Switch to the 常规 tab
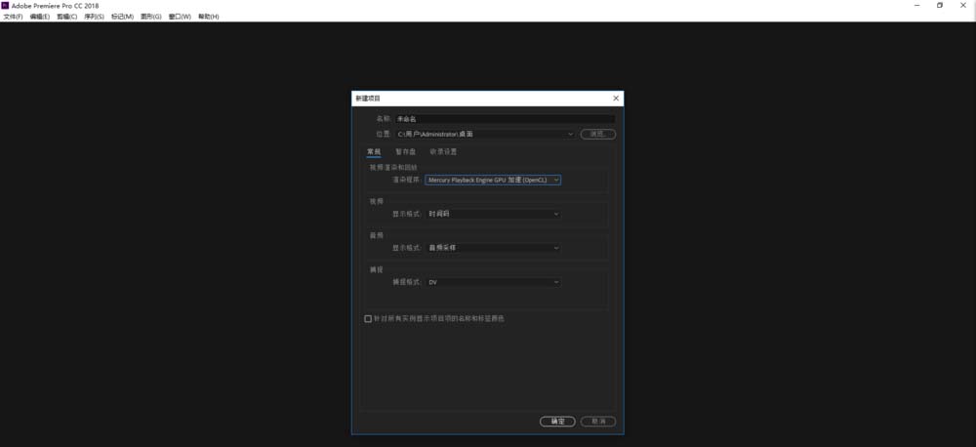Screen dimensions: 976x447 tap(374, 152)
